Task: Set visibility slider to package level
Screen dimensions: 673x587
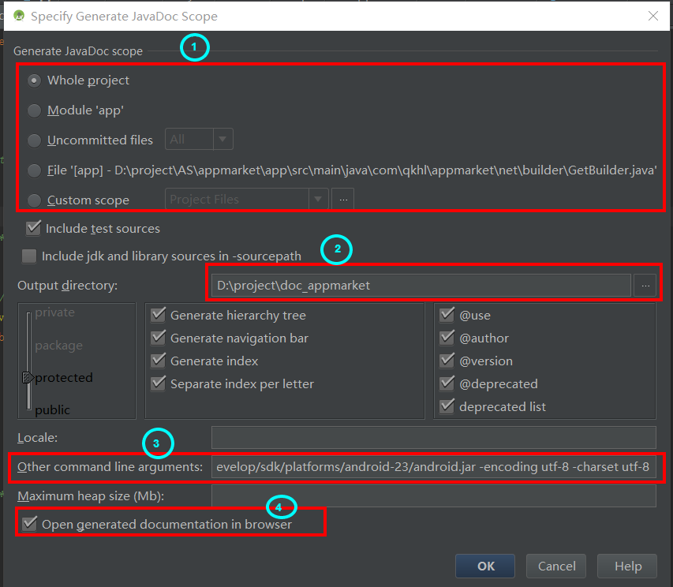Action: coord(59,346)
